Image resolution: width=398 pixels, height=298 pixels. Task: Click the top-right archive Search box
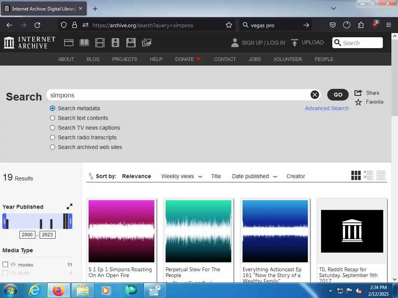point(358,43)
